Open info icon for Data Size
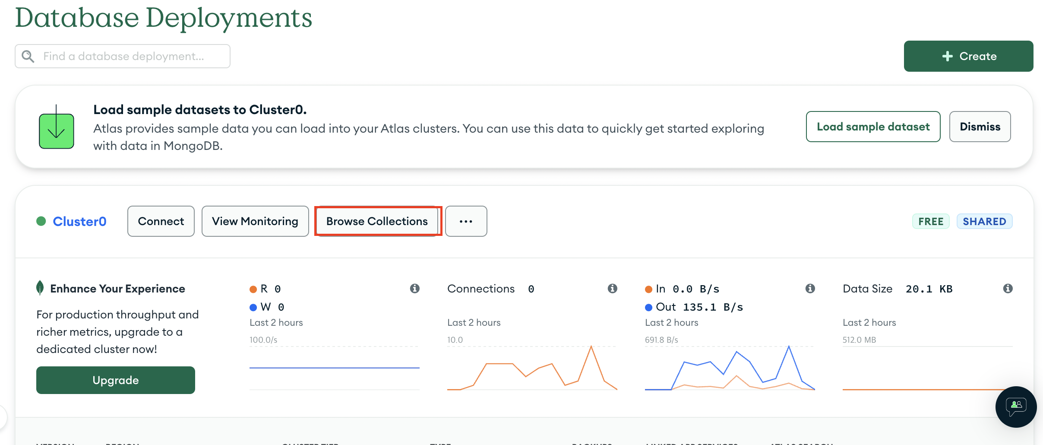Screen dimensions: 1043x445 pos(1008,289)
